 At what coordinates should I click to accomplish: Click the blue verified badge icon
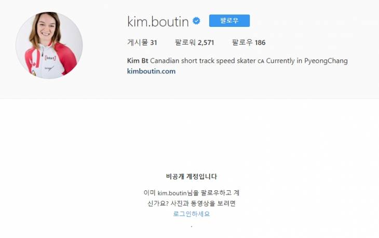[x=196, y=21]
